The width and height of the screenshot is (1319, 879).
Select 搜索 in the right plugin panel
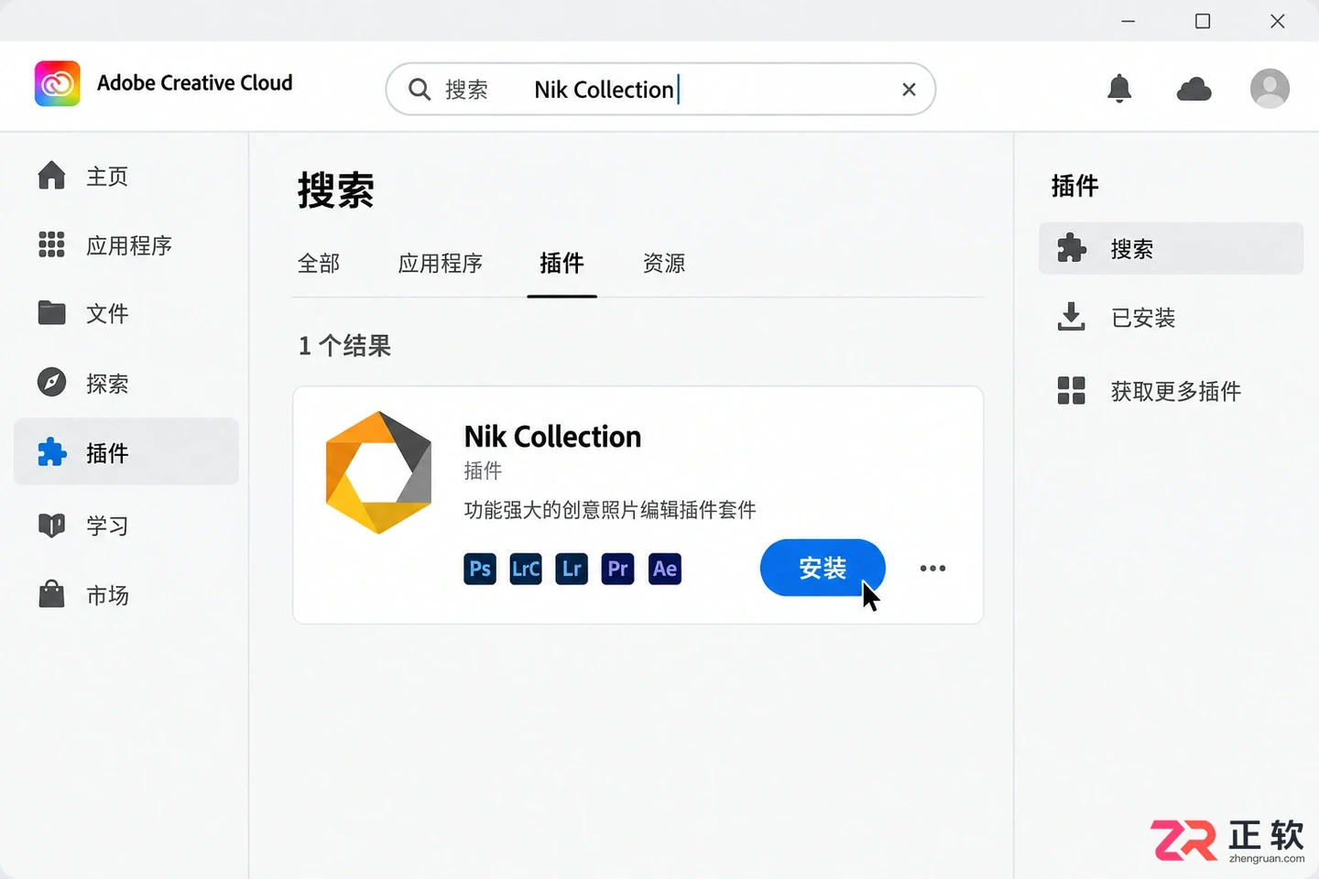[x=1171, y=248]
